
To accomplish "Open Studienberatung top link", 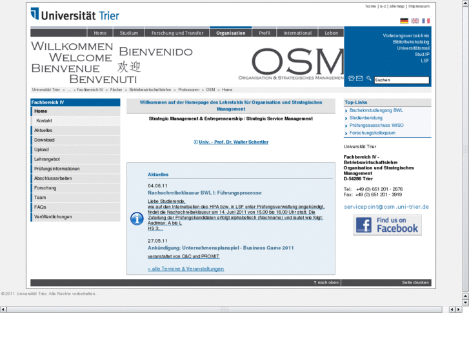I will point(366,118).
